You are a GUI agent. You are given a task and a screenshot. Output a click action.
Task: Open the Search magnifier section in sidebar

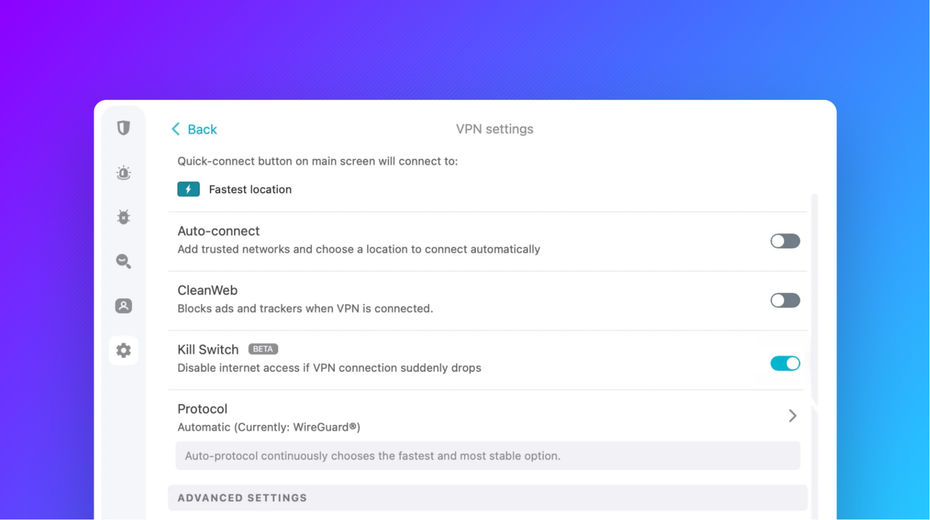(x=124, y=261)
